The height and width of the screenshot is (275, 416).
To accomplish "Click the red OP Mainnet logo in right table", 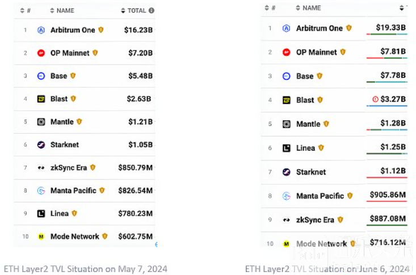I will (286, 52).
